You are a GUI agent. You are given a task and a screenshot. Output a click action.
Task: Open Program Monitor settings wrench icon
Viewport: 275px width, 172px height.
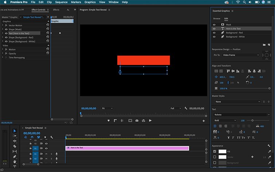[186, 108]
